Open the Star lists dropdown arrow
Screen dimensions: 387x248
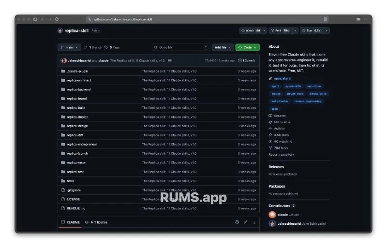(x=327, y=30)
